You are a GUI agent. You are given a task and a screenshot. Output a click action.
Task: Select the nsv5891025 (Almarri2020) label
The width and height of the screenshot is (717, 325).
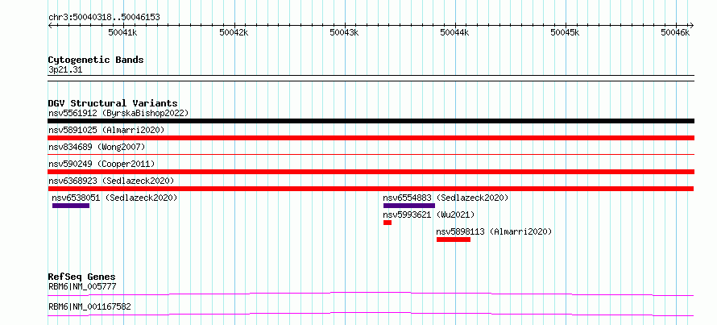pyautogui.click(x=106, y=130)
